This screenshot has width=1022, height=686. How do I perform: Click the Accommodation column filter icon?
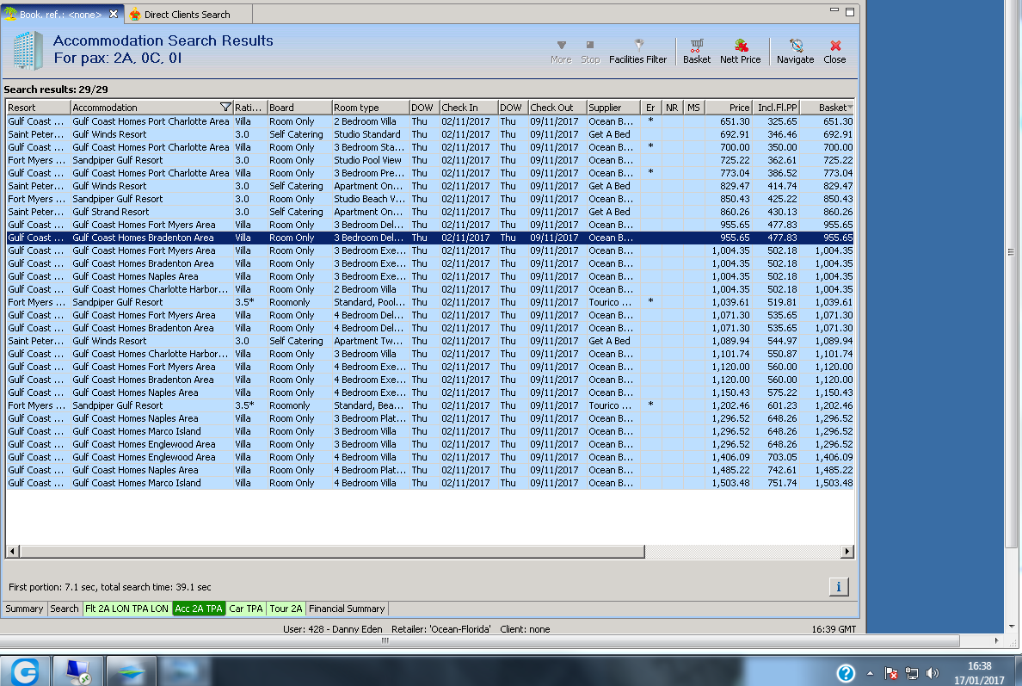click(x=225, y=107)
